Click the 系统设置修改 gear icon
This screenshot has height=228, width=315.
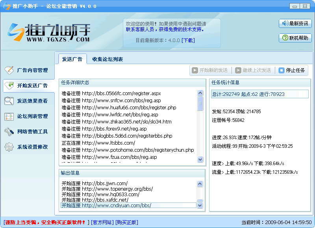(x=9, y=147)
